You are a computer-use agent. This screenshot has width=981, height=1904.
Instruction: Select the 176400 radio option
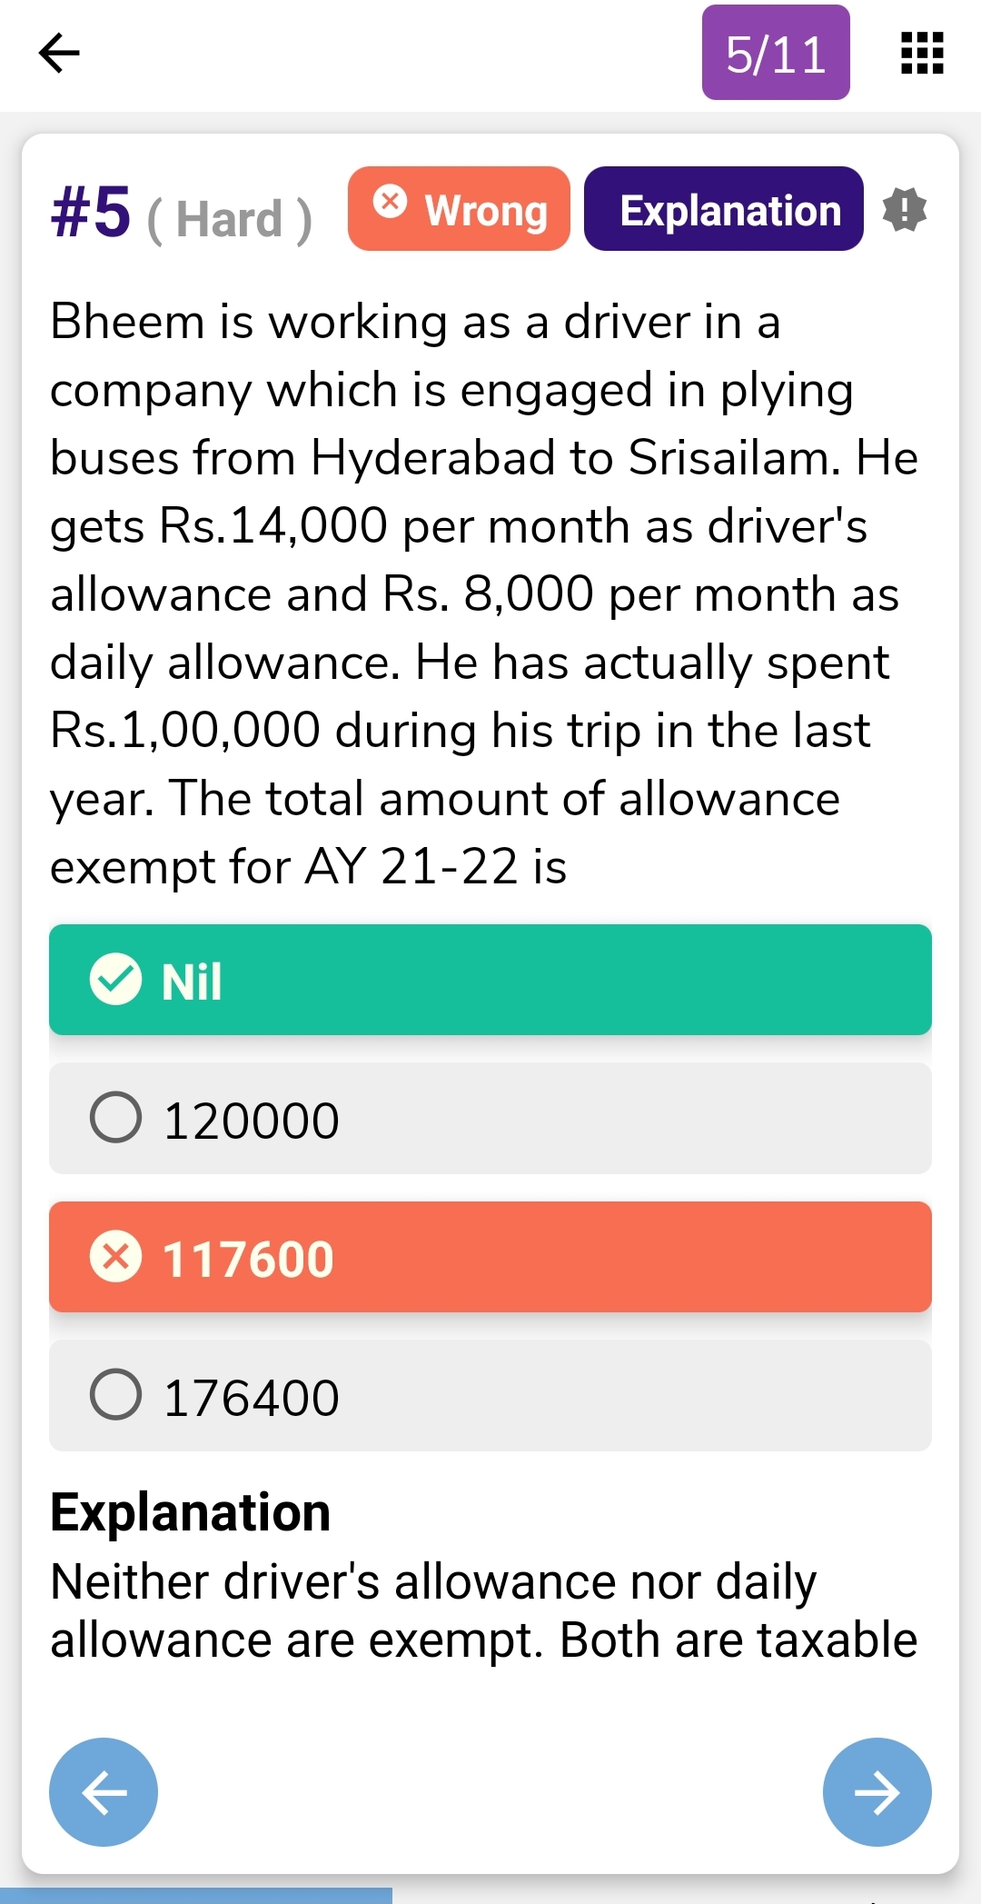(x=115, y=1394)
